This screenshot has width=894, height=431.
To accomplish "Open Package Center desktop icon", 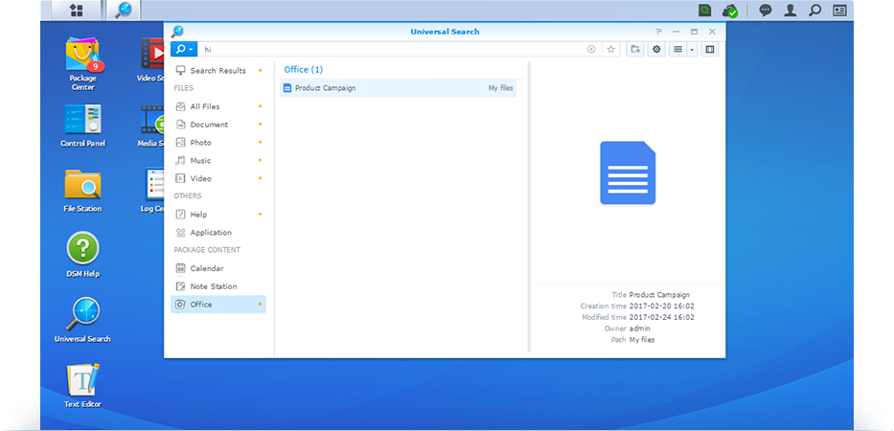I will [82, 63].
